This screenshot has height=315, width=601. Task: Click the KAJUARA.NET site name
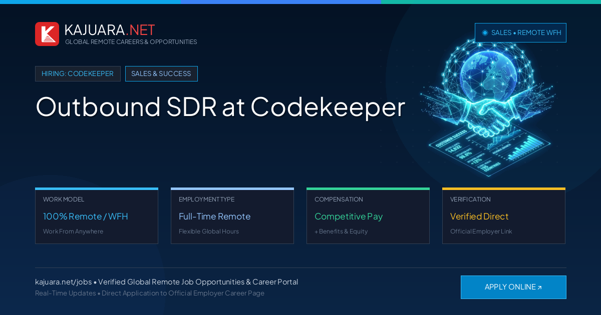tap(110, 30)
